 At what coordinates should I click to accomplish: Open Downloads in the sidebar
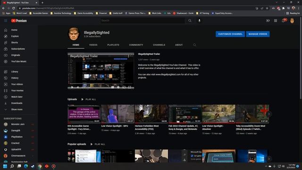pos(19,103)
